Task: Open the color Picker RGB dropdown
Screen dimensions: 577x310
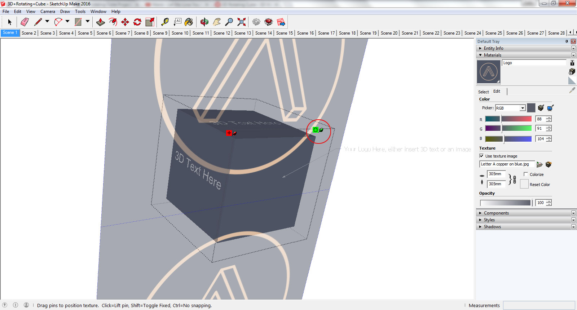Action: pos(522,108)
